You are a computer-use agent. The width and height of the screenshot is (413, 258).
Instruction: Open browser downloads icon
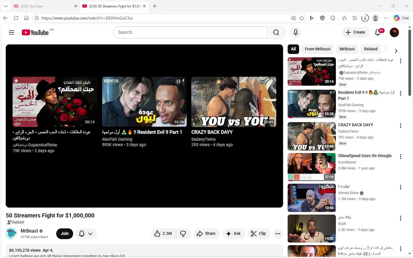[x=365, y=18]
